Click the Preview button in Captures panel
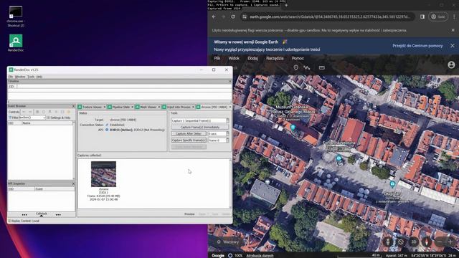459x258 pixels. click(x=189, y=214)
